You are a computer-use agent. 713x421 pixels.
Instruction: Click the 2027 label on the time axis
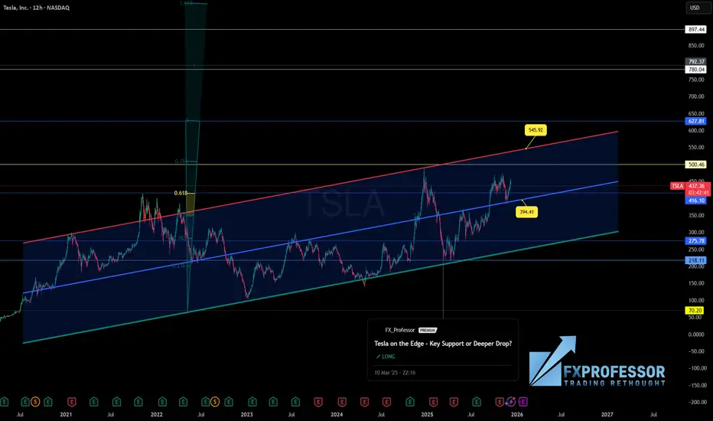point(607,414)
